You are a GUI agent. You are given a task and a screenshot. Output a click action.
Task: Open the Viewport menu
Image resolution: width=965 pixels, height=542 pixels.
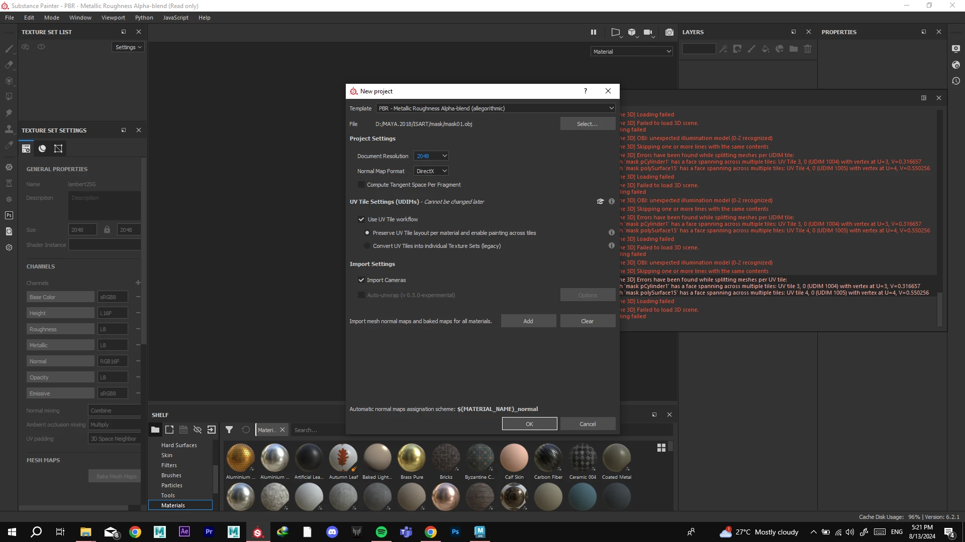pos(113,18)
